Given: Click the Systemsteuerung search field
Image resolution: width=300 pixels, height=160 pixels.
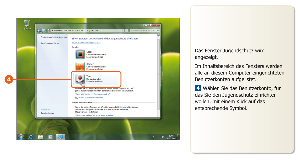Looking at the screenshot, I should tap(143, 31).
